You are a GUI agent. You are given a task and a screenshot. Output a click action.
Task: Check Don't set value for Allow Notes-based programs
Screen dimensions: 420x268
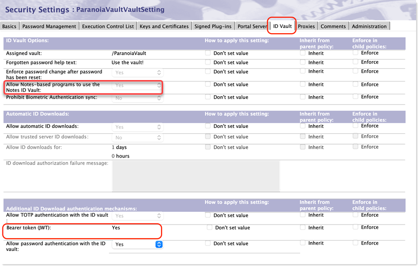tap(208, 84)
